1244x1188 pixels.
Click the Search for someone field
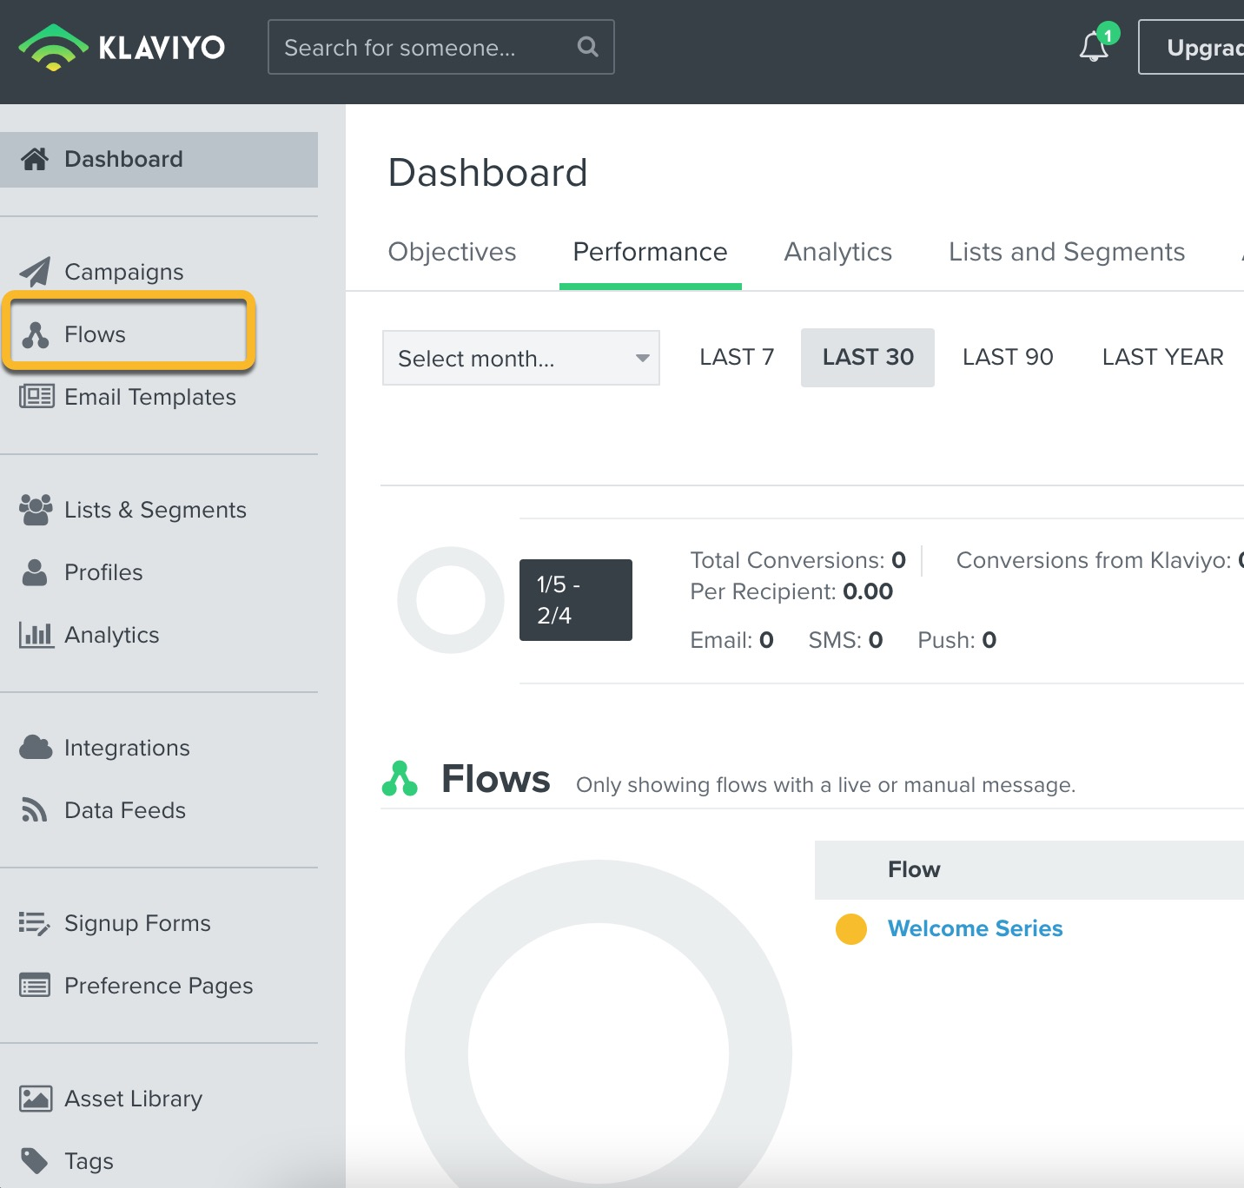tap(441, 47)
